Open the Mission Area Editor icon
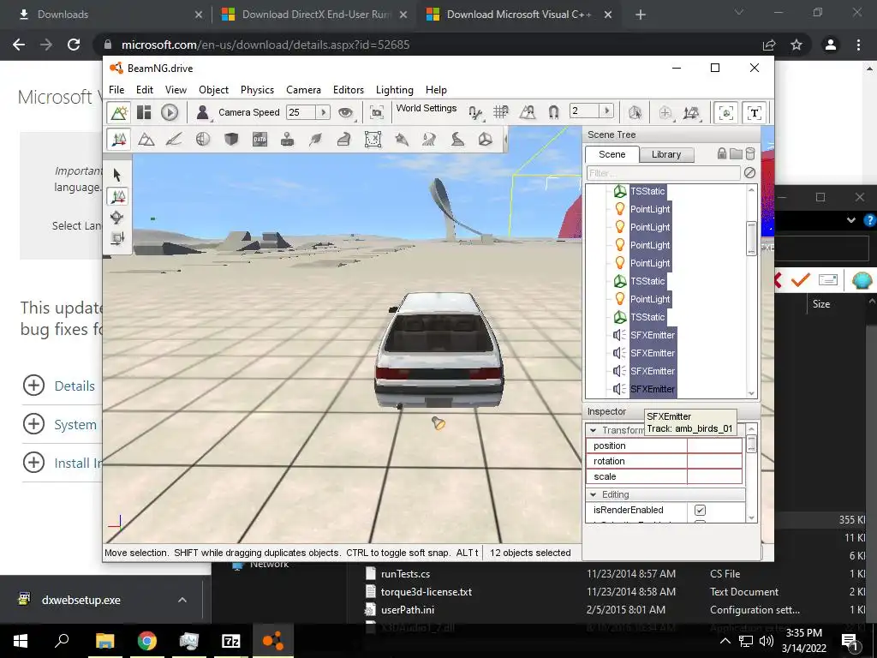877x658 pixels. point(373,140)
